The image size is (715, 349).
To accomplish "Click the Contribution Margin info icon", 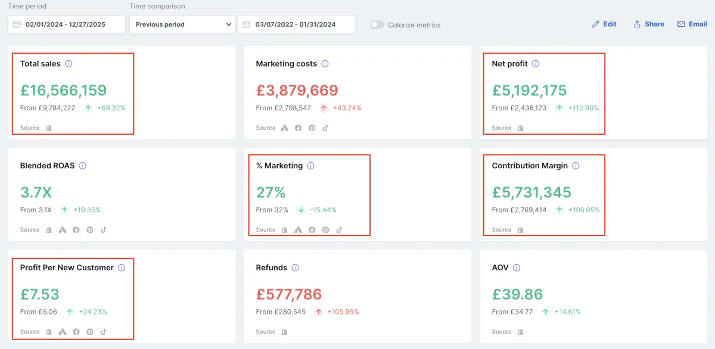I will tap(576, 166).
